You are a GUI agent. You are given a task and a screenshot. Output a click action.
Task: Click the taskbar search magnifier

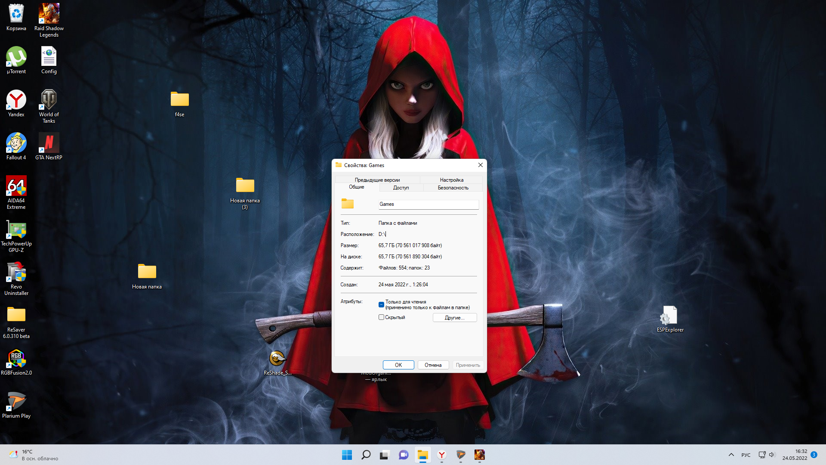tap(366, 455)
